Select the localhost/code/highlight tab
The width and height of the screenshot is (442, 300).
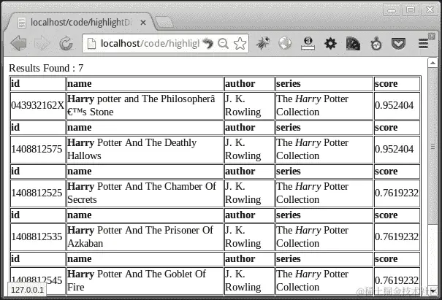(80, 22)
